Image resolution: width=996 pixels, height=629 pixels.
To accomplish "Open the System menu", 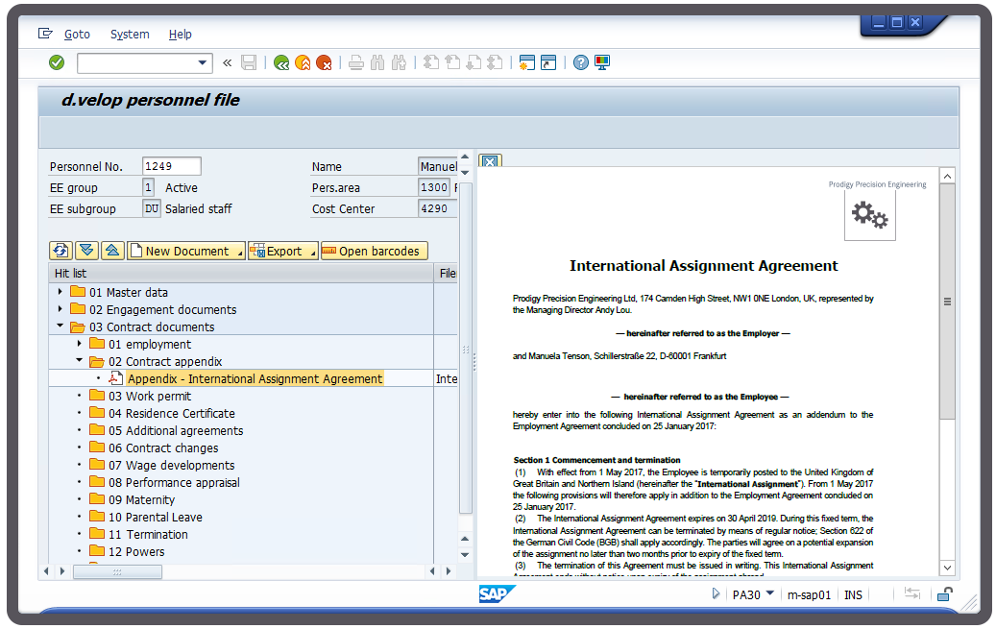I will tap(130, 35).
